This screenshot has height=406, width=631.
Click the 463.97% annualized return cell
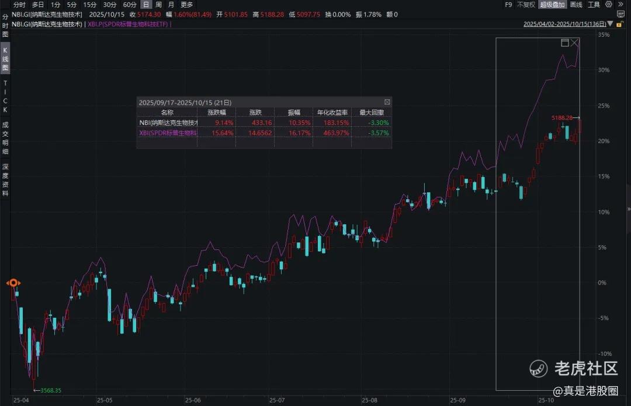point(335,133)
